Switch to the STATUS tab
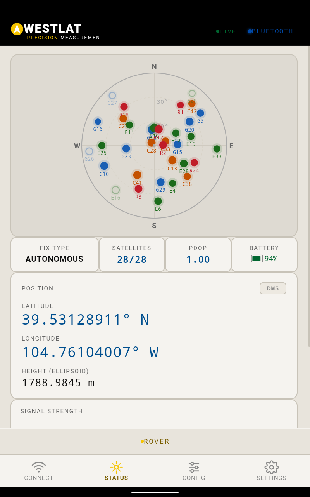 116,471
